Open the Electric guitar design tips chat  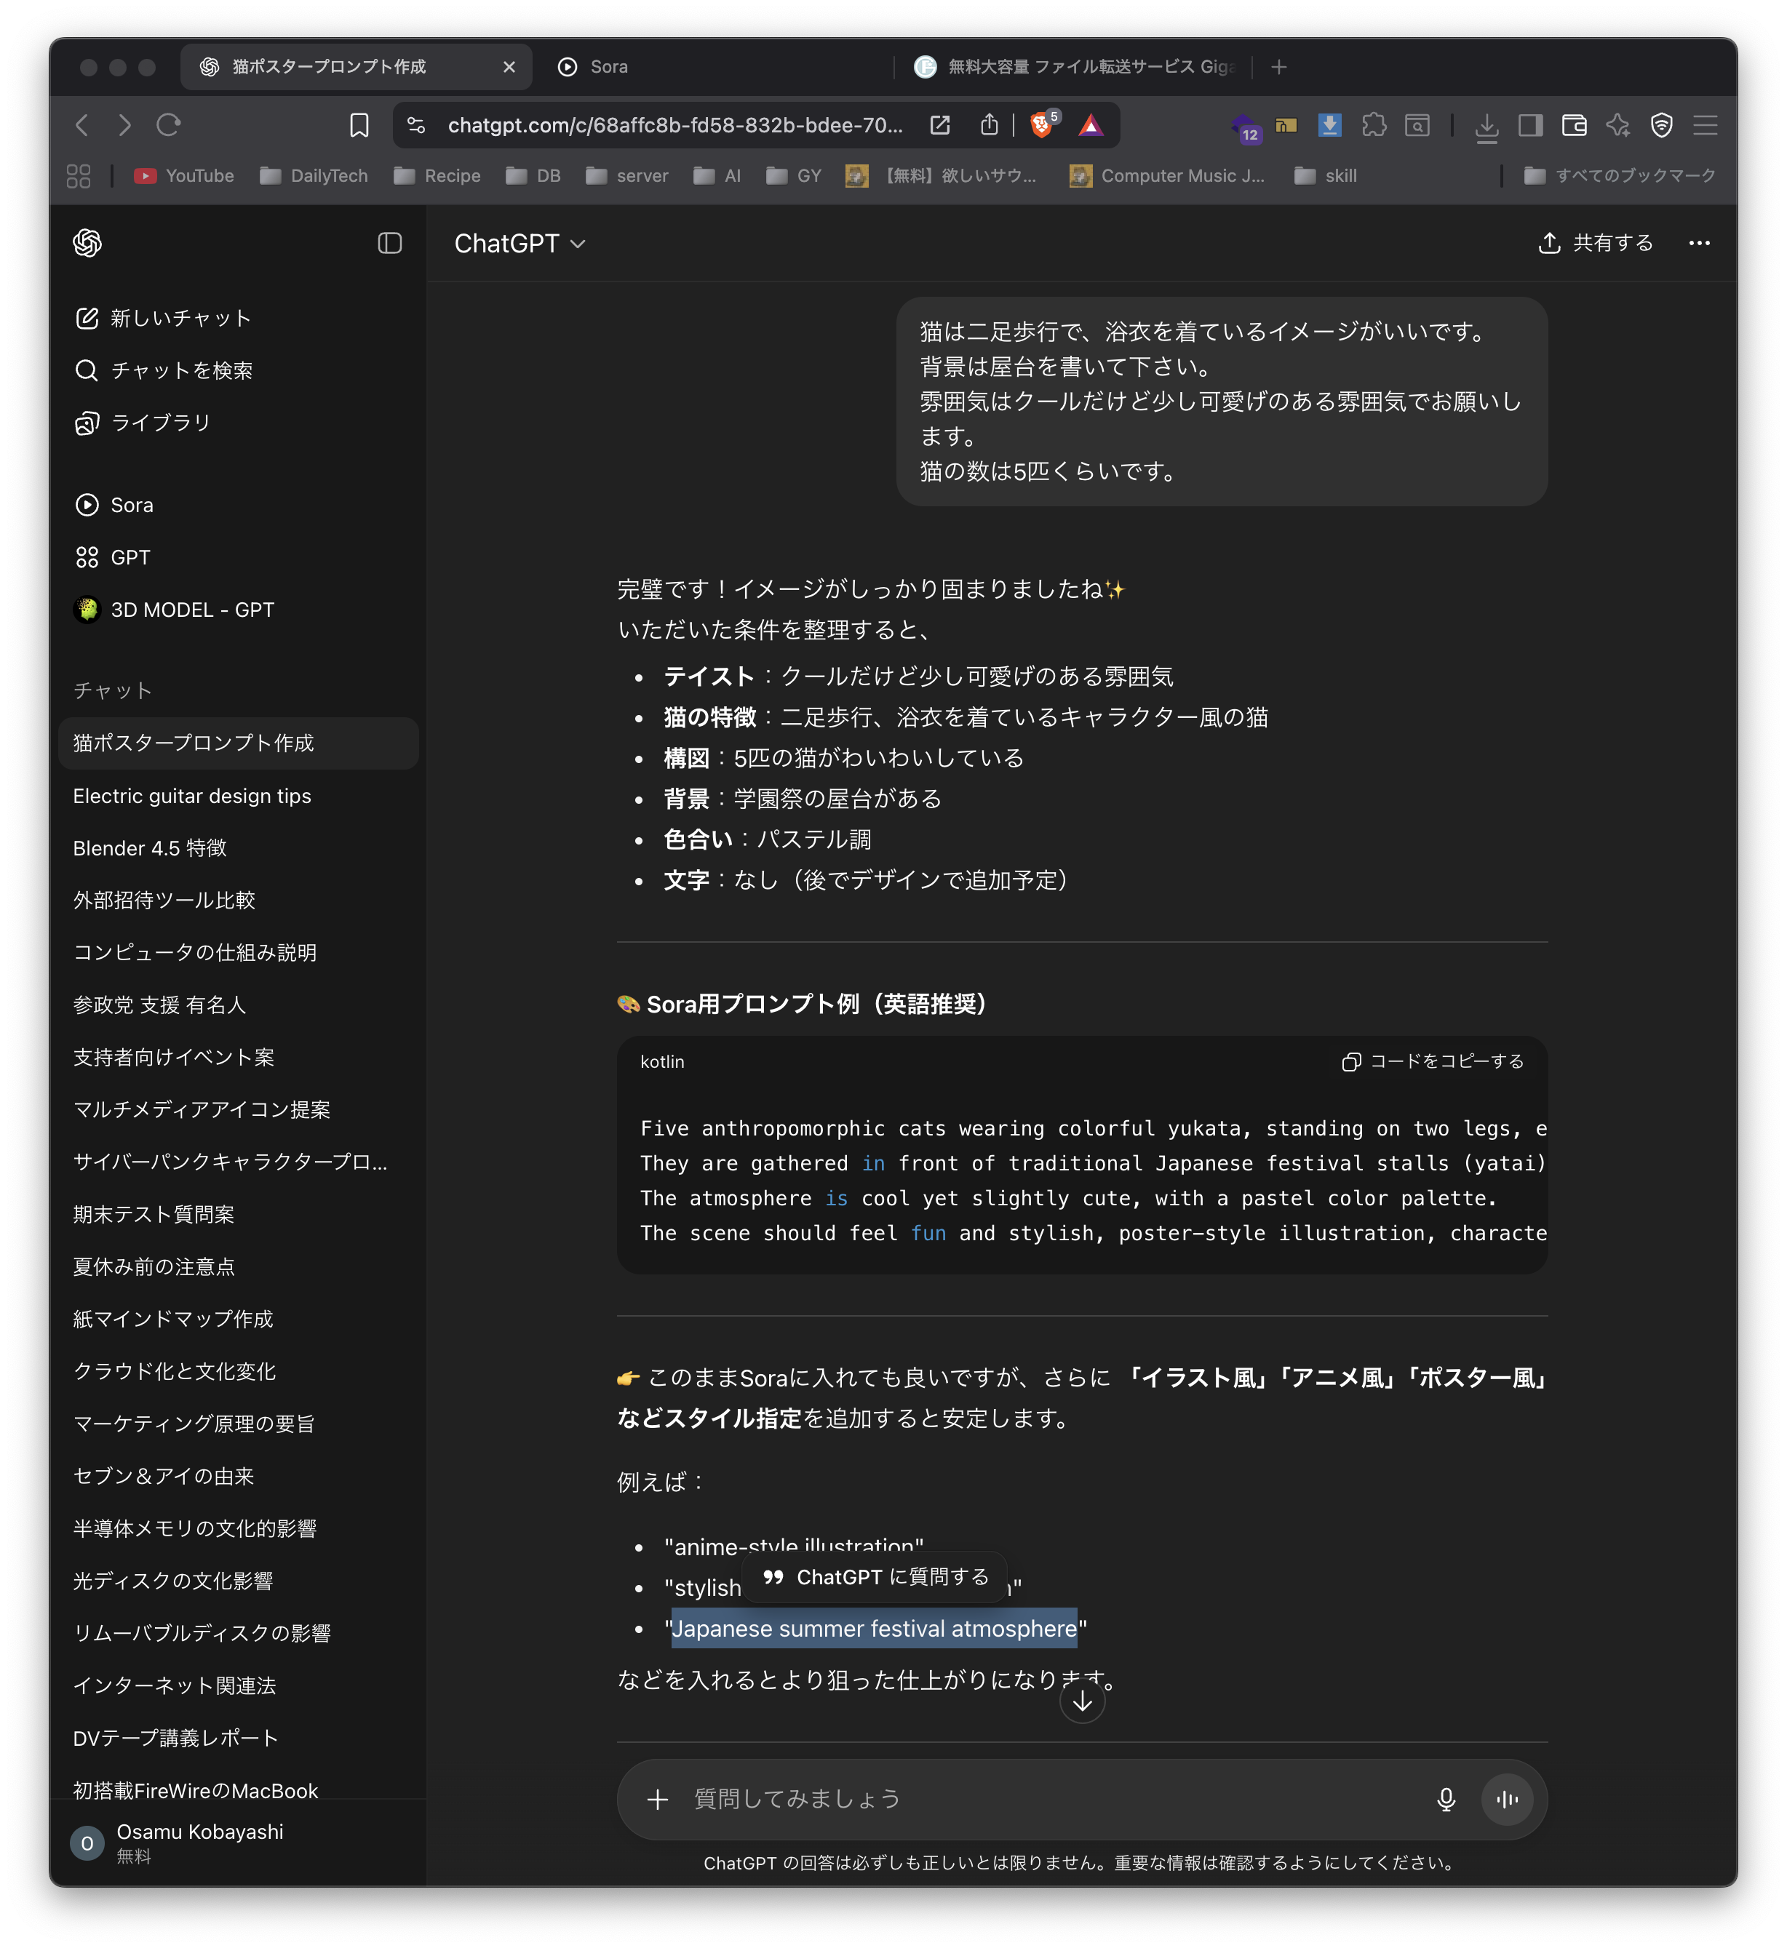coord(192,796)
